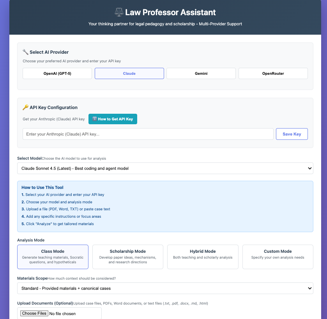Image resolution: width=327 pixels, height=319 pixels.
Task: Select the Class Mode analysis tab
Action: pyautogui.click(x=53, y=257)
